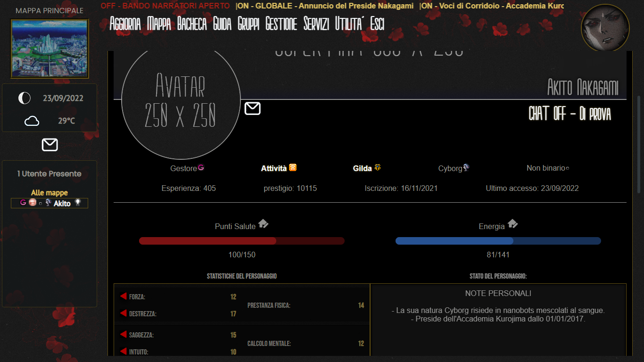Open the Gestione menu
This screenshot has height=362, width=644.
281,24
